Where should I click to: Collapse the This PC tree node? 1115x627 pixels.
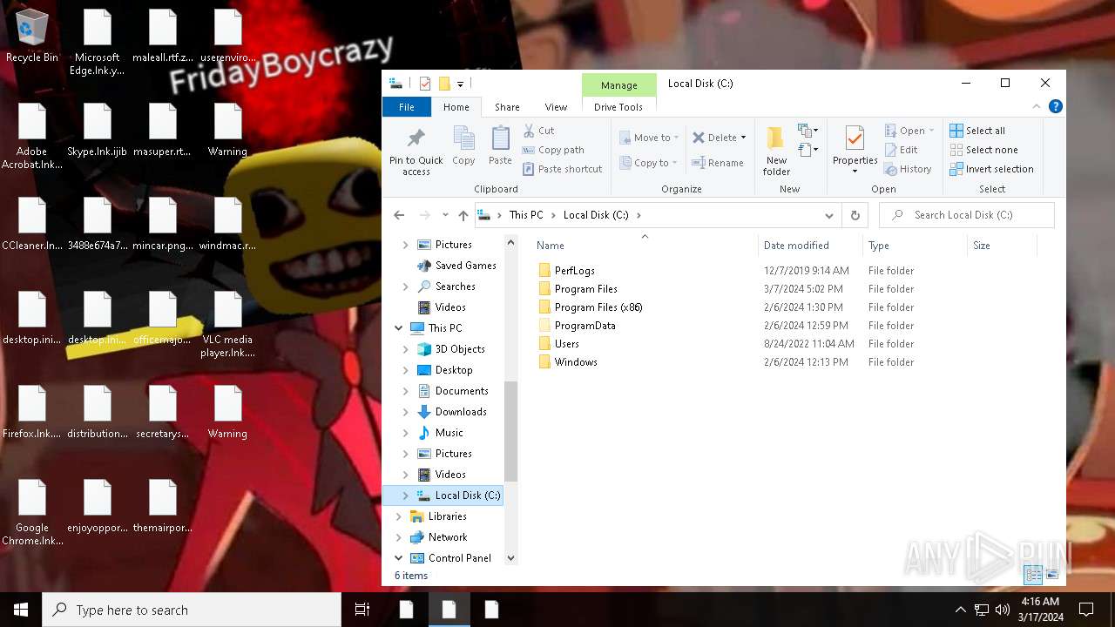(x=399, y=328)
